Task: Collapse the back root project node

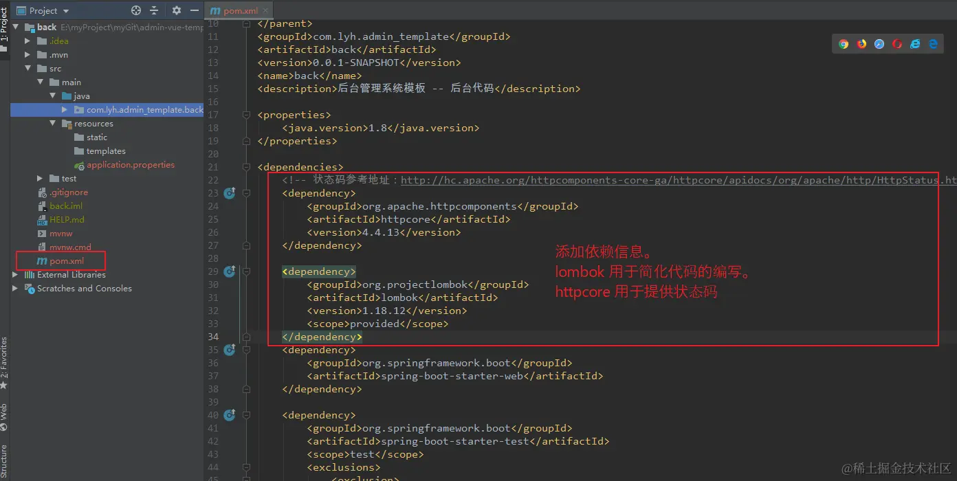Action: pos(16,27)
